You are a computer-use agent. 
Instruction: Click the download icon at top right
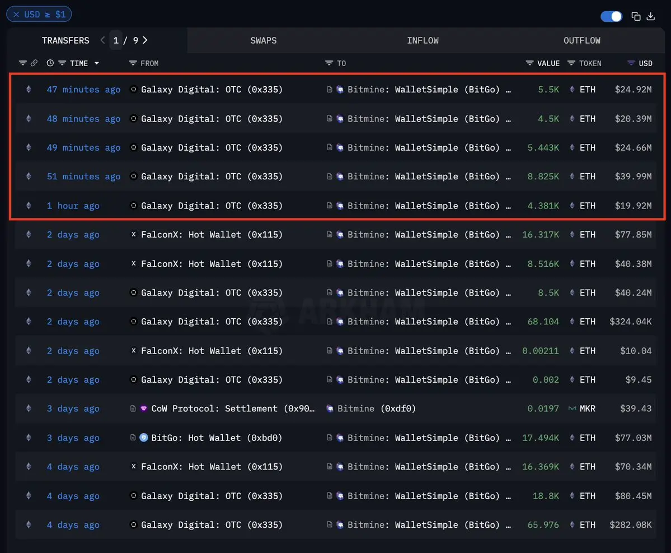click(x=650, y=16)
